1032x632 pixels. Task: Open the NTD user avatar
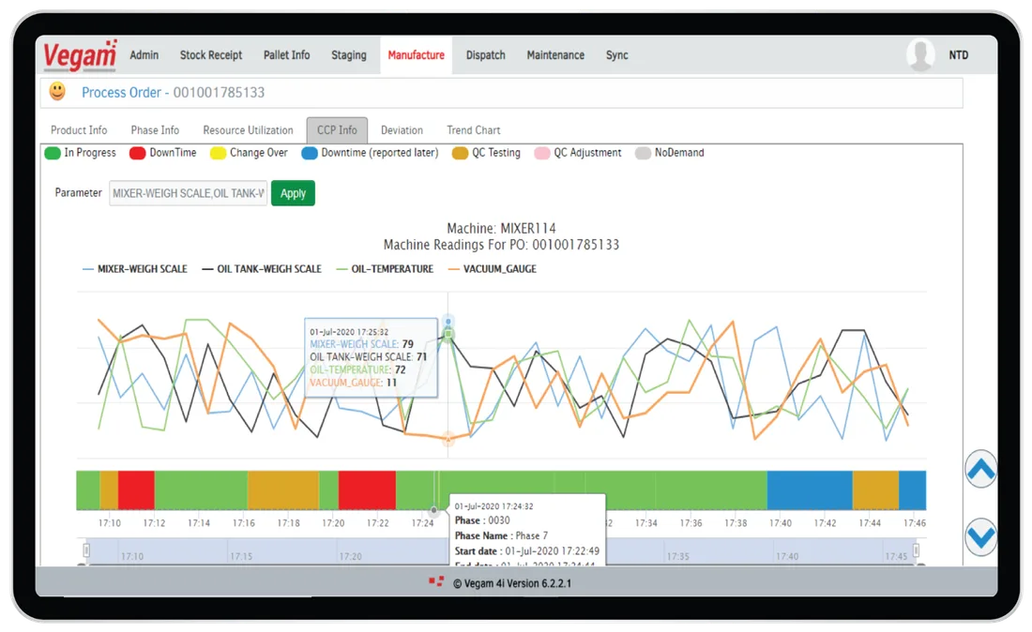tap(920, 54)
